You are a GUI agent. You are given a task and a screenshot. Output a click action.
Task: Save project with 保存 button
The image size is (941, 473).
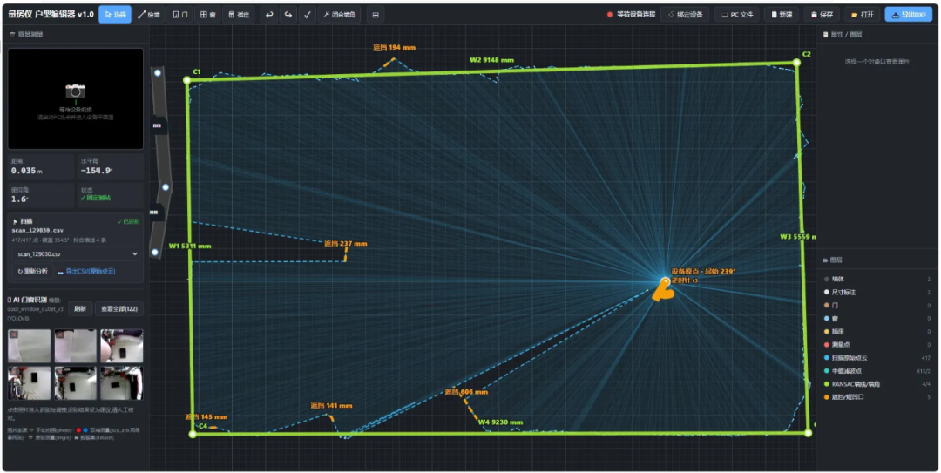(823, 15)
